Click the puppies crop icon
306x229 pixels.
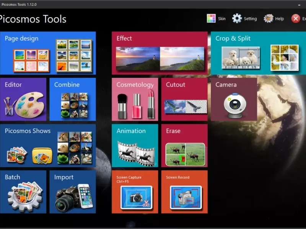241,58
